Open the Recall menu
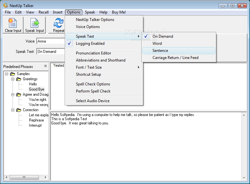Screen dimensions: 250x184 pos(43,12)
